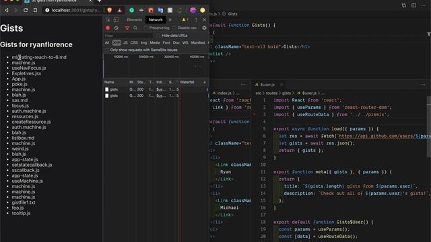
Task: Open top editor more actions ellipsis
Action: [x=424, y=5]
